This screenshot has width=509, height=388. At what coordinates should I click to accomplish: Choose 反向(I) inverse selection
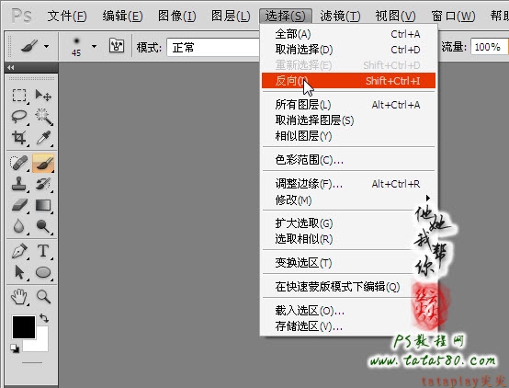(348, 81)
